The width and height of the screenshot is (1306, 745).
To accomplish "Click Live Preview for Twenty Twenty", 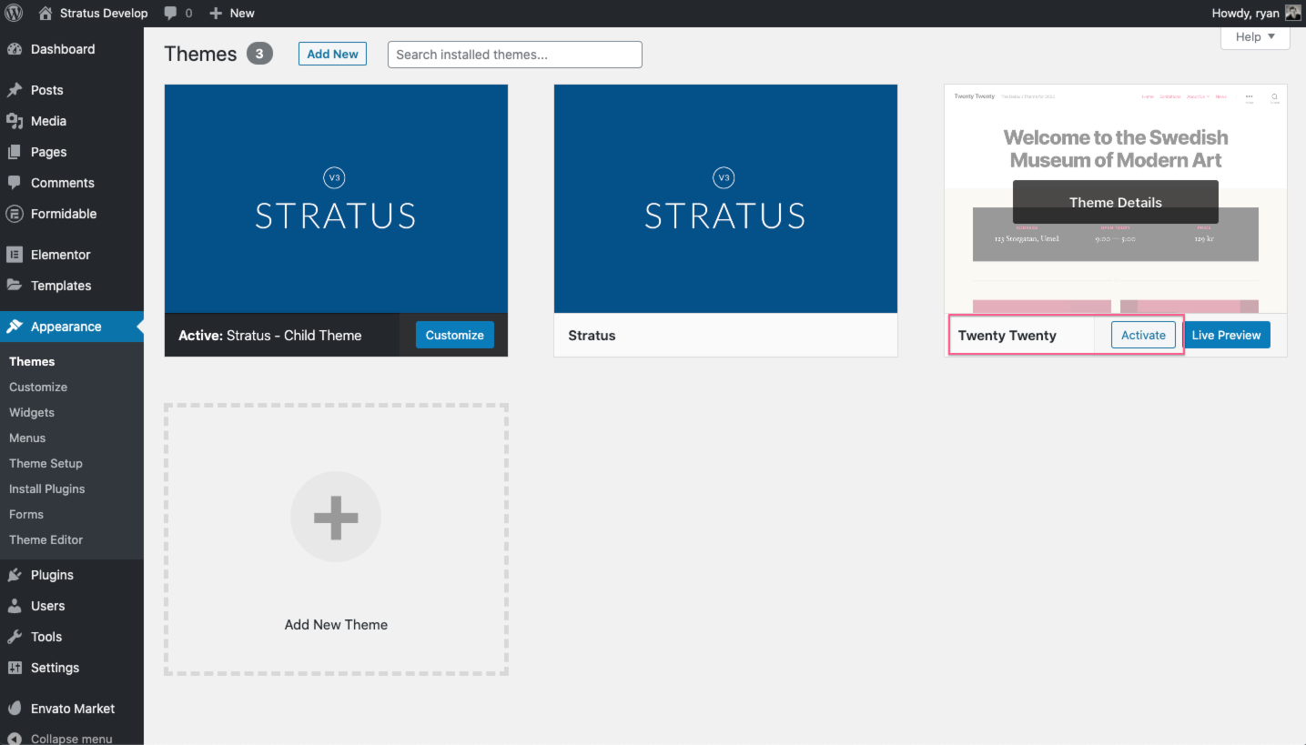I will (1226, 335).
